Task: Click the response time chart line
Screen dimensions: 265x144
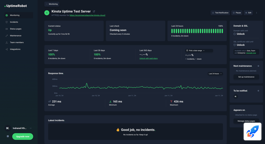Action: [141, 87]
